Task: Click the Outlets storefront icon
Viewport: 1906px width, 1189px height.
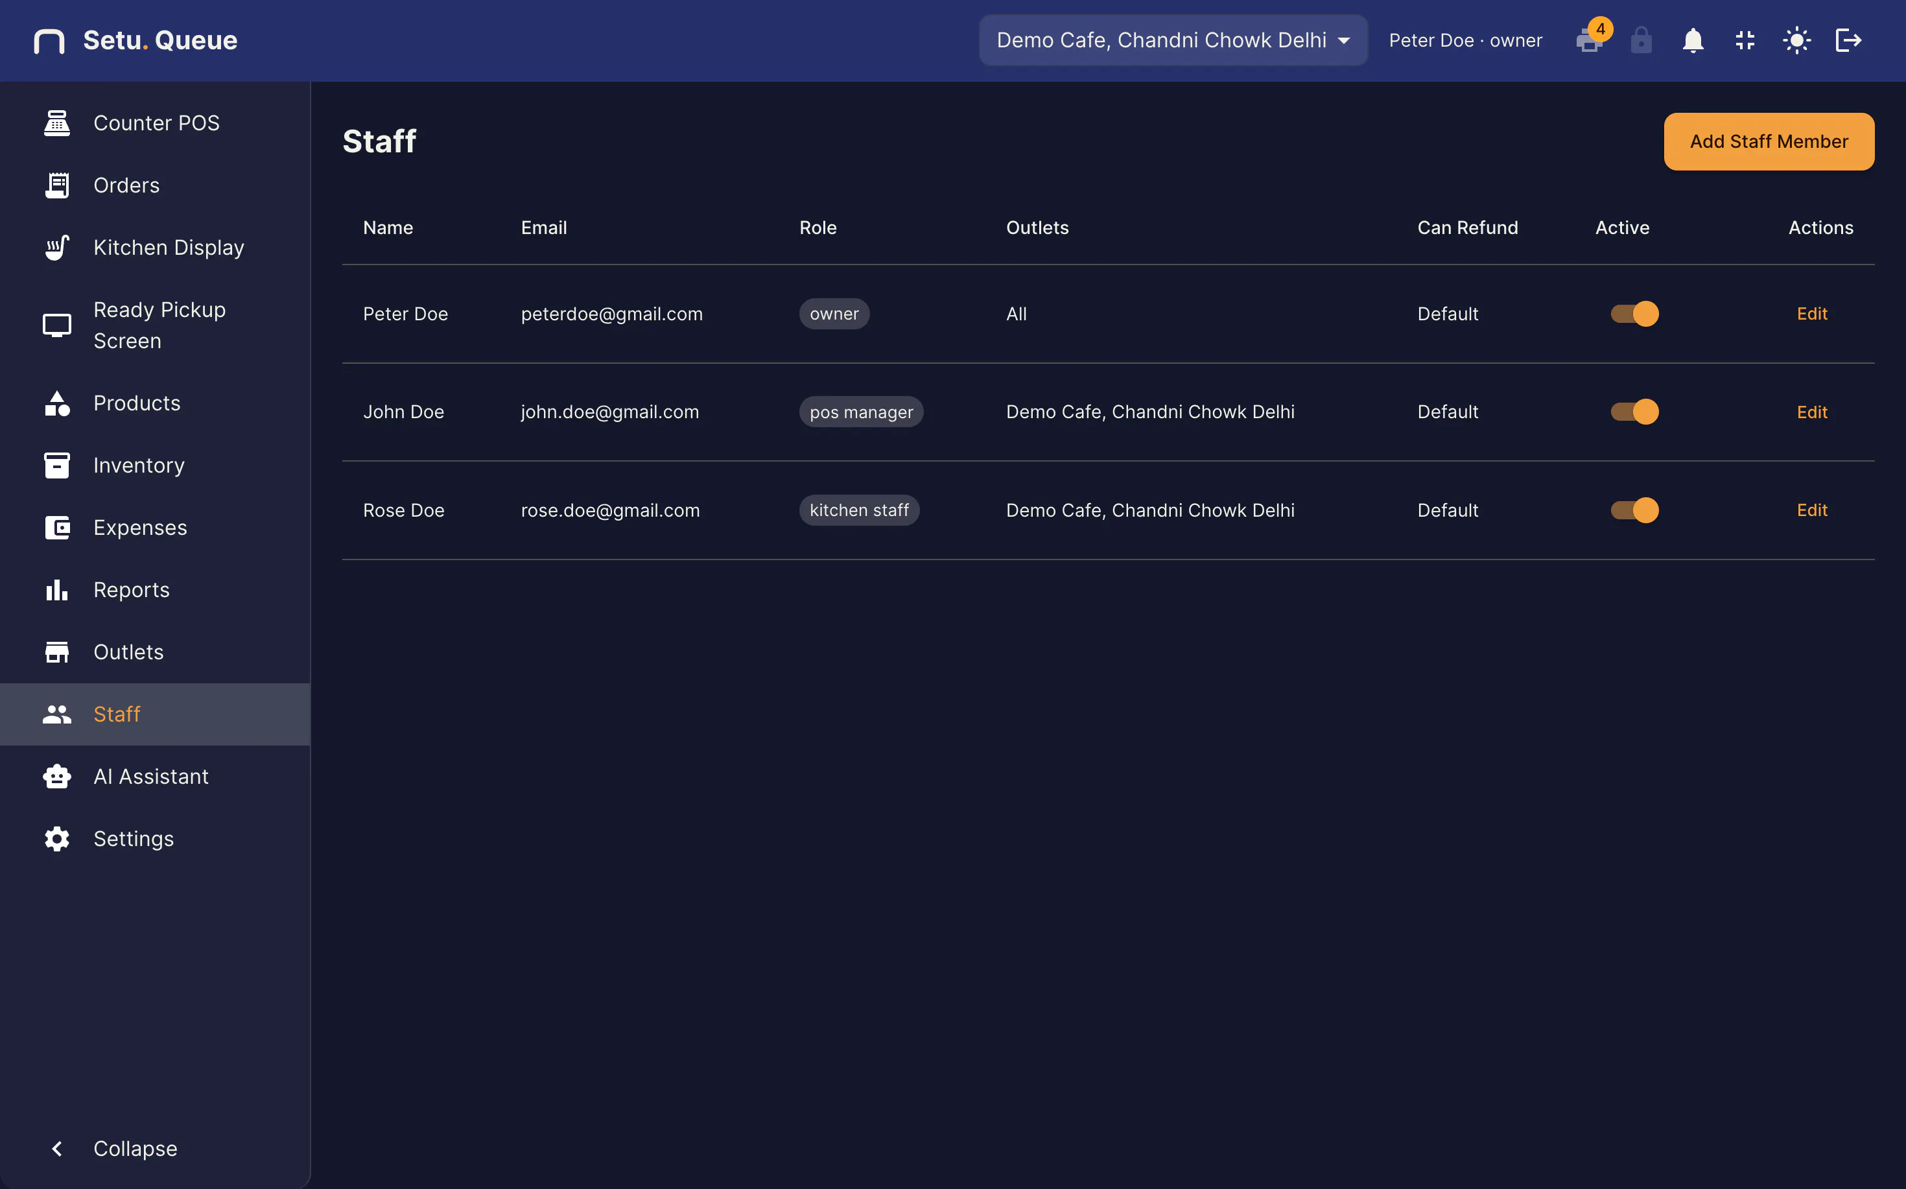Action: click(56, 651)
